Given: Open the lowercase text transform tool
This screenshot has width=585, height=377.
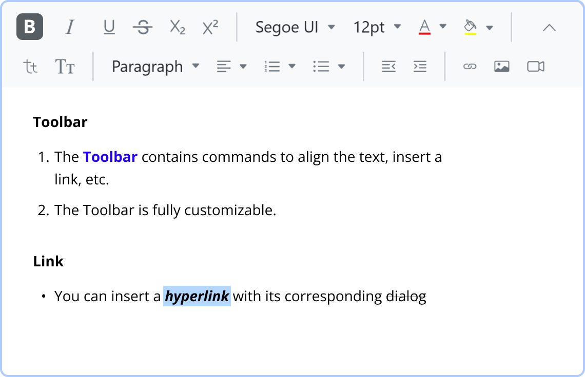Looking at the screenshot, I should point(30,66).
